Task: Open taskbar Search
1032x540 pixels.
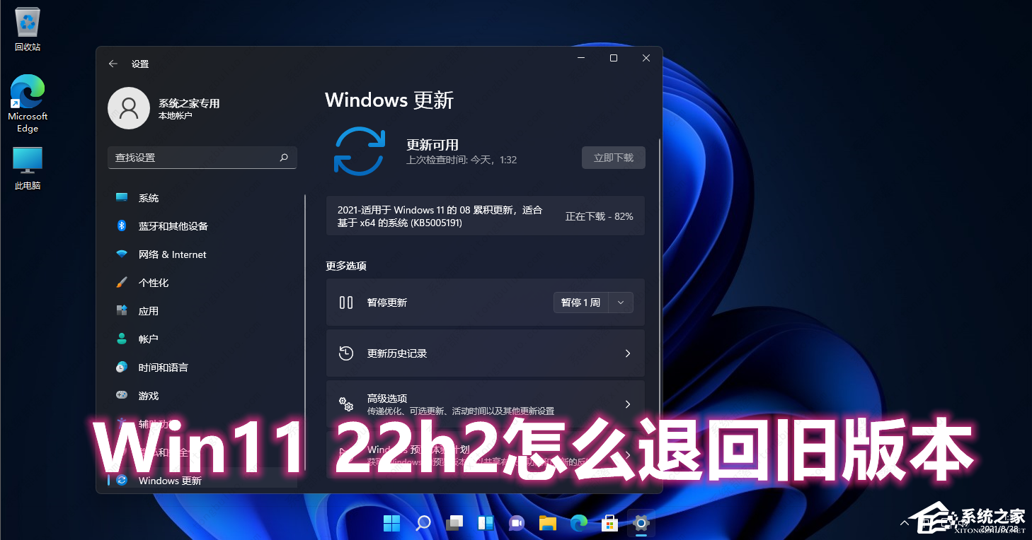Action: coord(423,523)
